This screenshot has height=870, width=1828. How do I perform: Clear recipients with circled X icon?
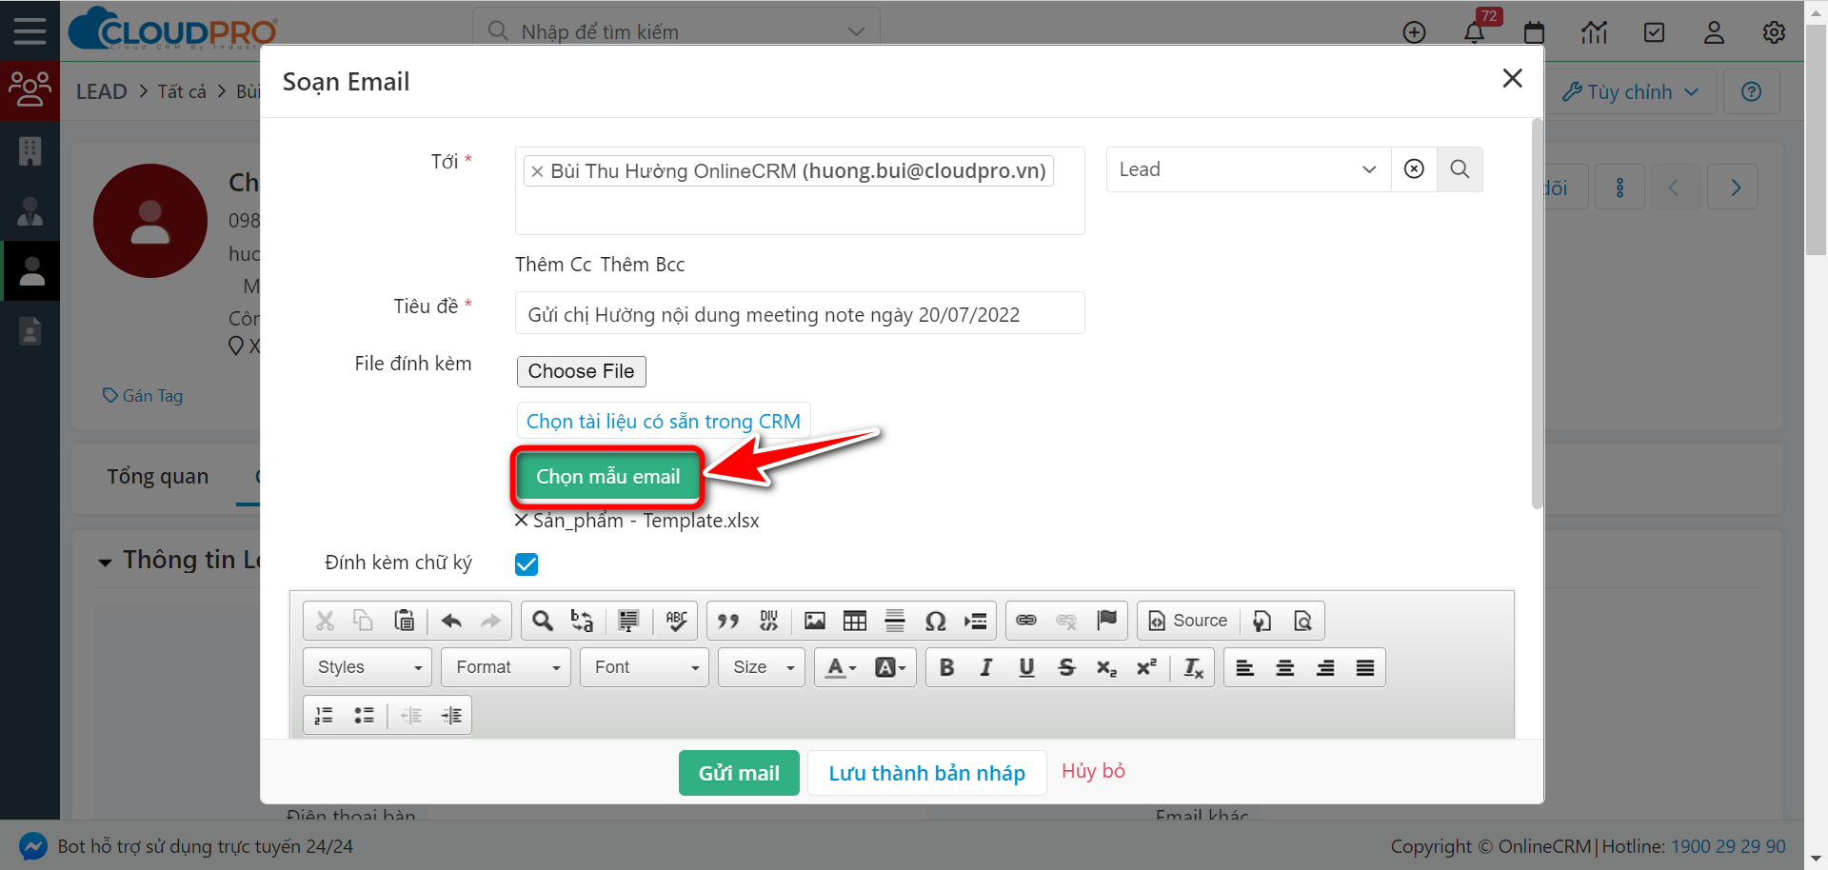[x=1414, y=169]
